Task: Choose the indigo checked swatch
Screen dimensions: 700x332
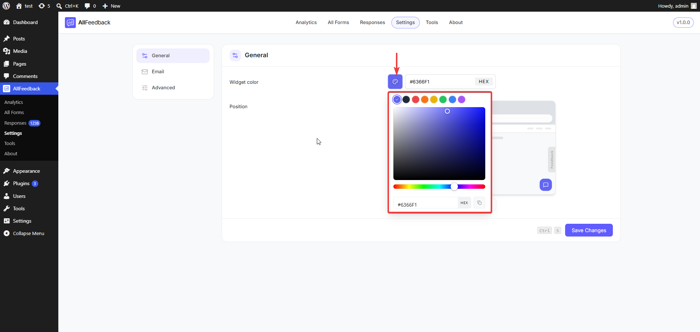Action: pyautogui.click(x=397, y=99)
